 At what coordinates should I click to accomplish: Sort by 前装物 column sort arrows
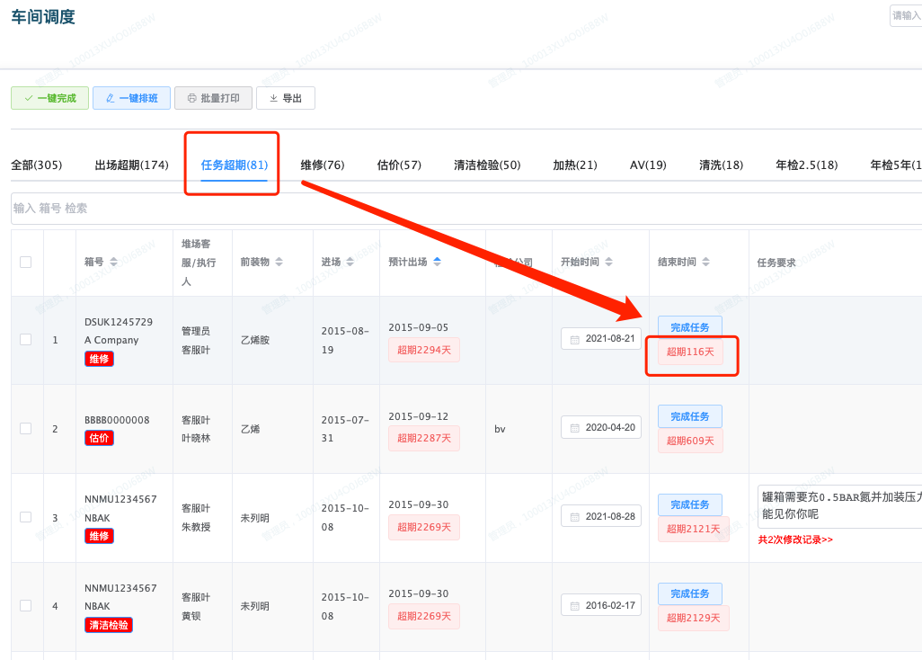click(x=279, y=262)
